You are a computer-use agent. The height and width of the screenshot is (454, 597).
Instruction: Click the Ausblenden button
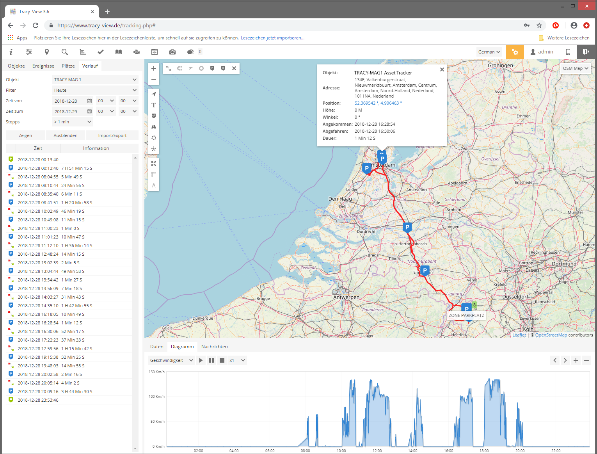(x=66, y=135)
